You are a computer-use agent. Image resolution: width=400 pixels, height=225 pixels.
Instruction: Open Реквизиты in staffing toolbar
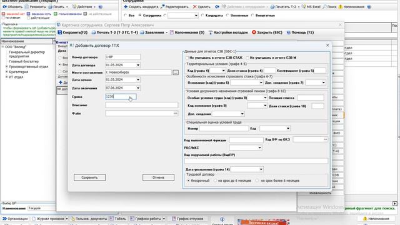click(x=35, y=7)
